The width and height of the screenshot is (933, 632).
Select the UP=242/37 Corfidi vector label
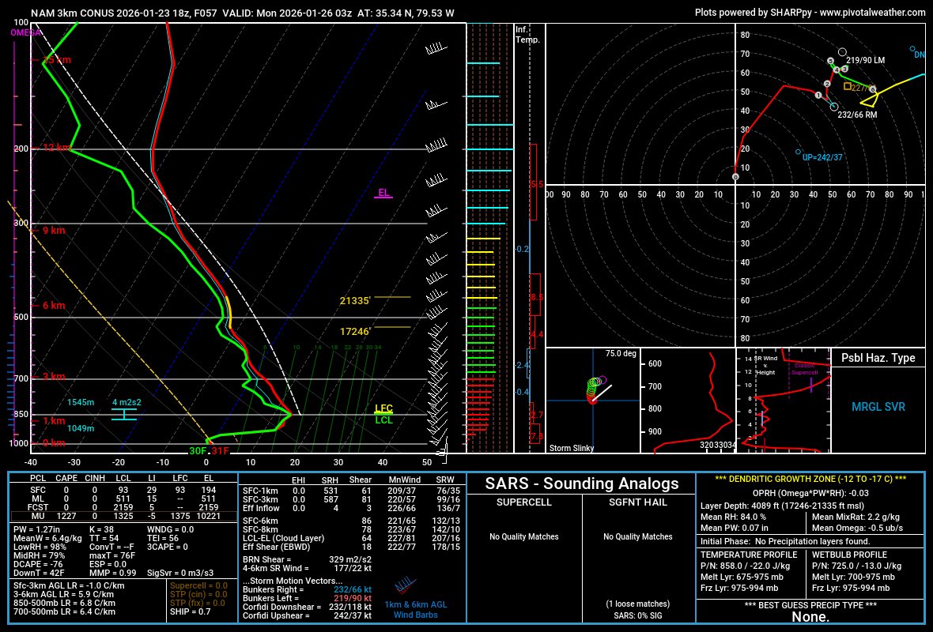[822, 157]
